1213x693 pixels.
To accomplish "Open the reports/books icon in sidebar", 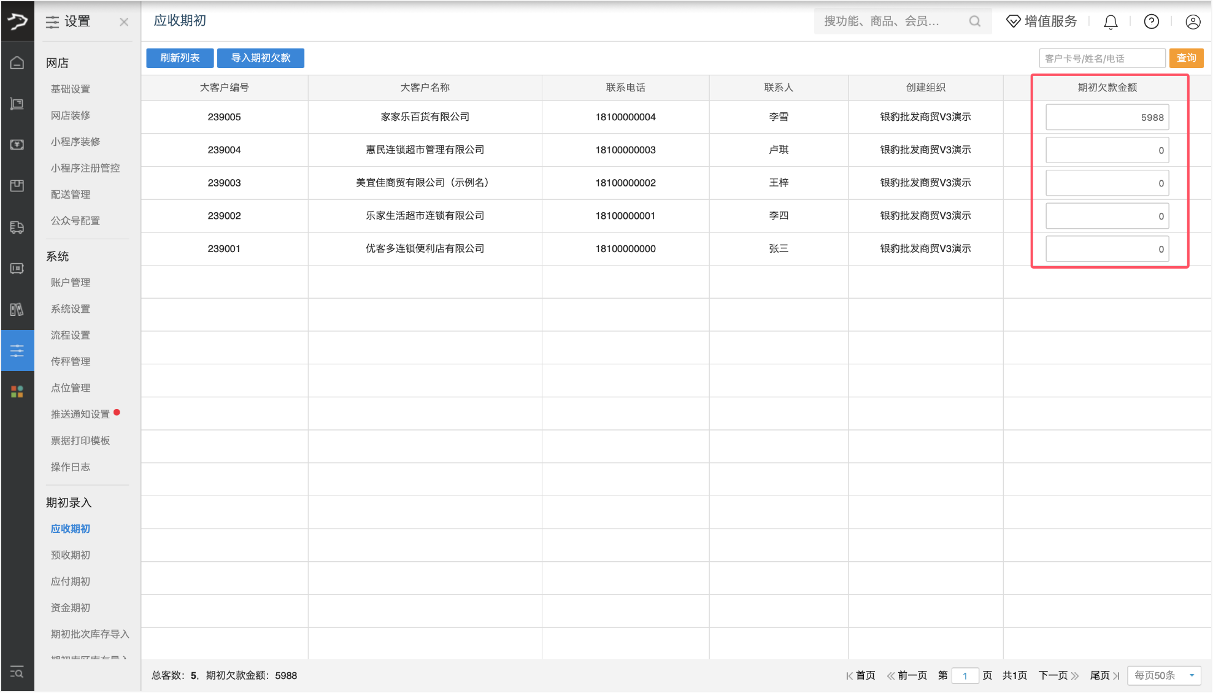I will (17, 309).
